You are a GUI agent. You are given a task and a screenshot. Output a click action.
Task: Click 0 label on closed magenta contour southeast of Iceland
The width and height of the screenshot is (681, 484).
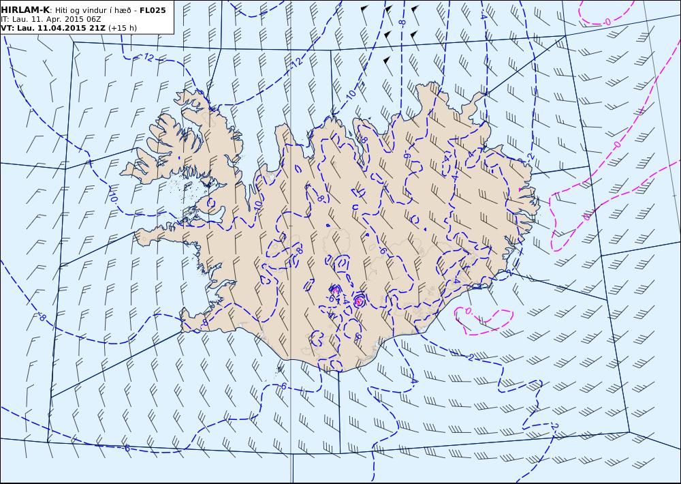pos(467,311)
